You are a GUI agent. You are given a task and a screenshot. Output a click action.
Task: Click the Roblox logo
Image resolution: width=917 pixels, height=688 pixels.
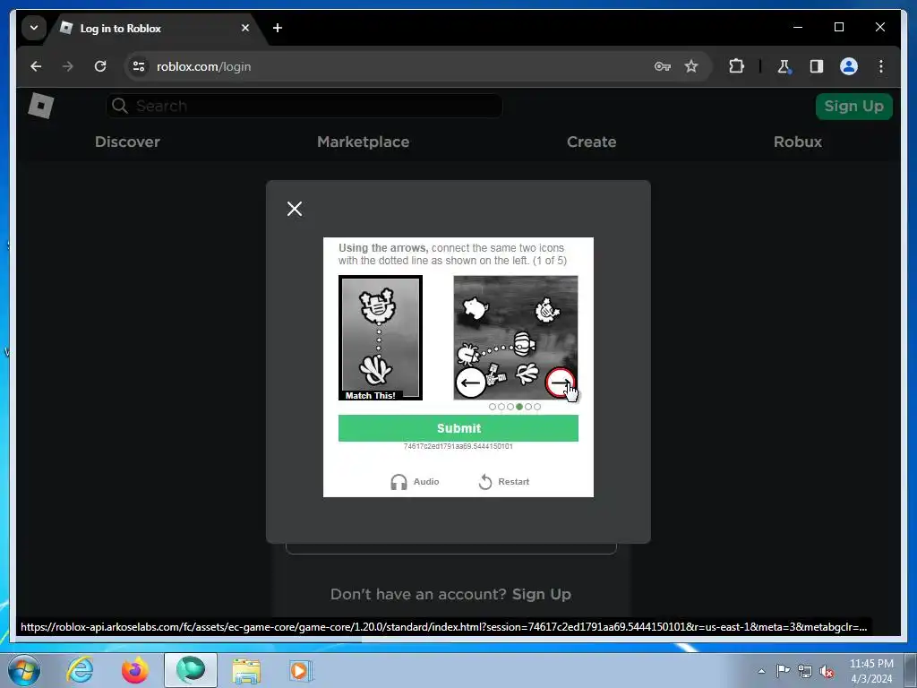click(x=41, y=106)
